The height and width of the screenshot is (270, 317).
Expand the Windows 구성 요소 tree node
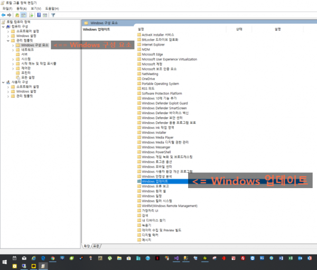click(13, 45)
